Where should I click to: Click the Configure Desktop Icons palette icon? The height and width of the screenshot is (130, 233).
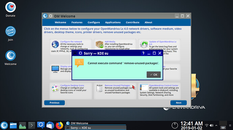(55, 88)
